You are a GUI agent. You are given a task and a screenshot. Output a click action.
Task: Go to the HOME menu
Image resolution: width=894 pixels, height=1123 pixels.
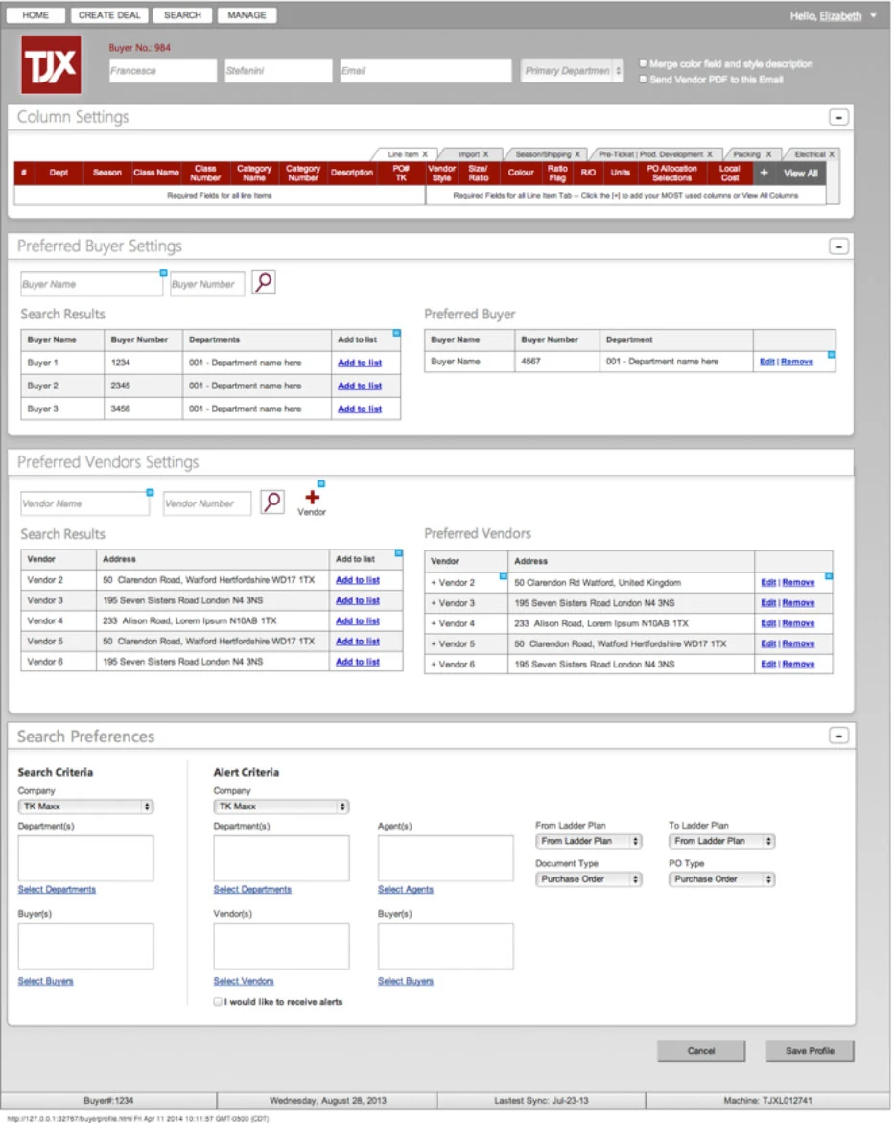pos(35,15)
